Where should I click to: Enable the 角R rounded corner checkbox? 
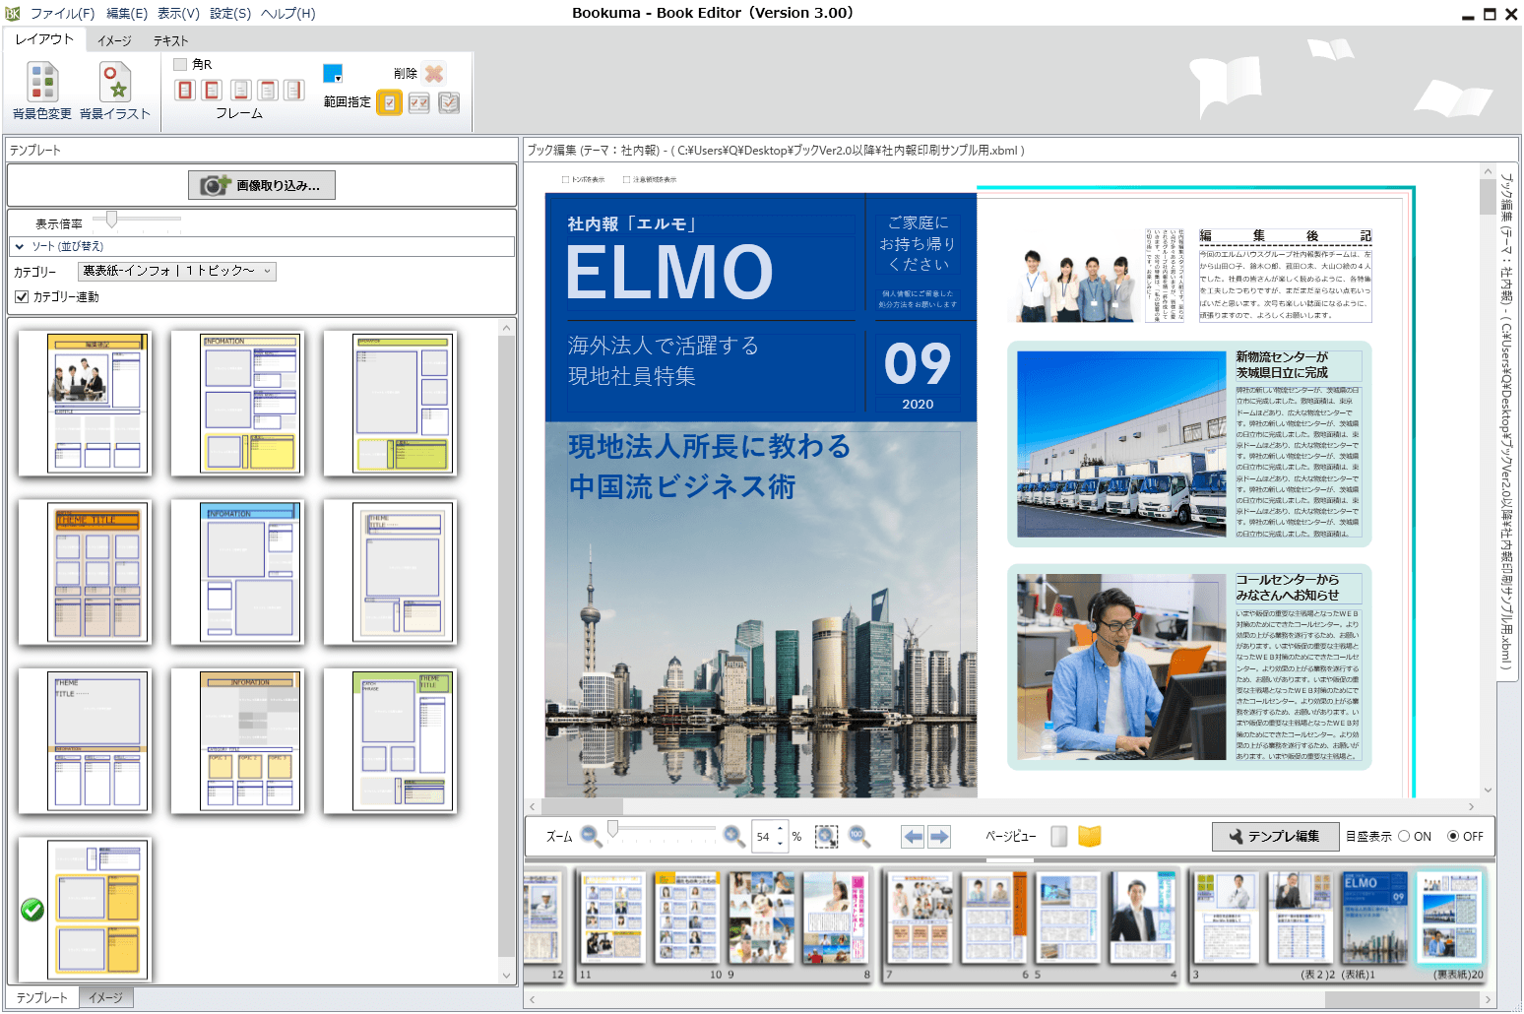click(x=180, y=64)
